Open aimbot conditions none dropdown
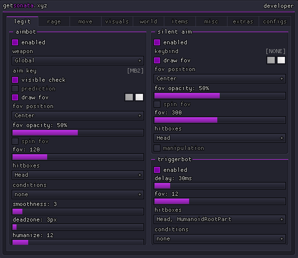 click(x=78, y=194)
